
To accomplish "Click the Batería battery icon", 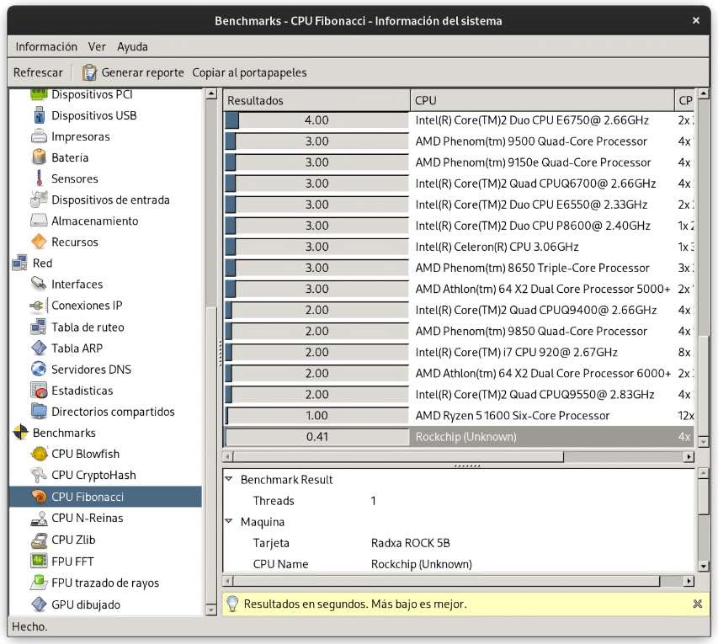I will (40, 157).
